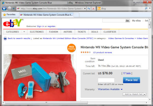
Task: Click Back to search results link
Action: (19, 38)
